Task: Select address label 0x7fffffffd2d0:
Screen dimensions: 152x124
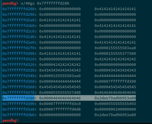Action: tap(19, 37)
